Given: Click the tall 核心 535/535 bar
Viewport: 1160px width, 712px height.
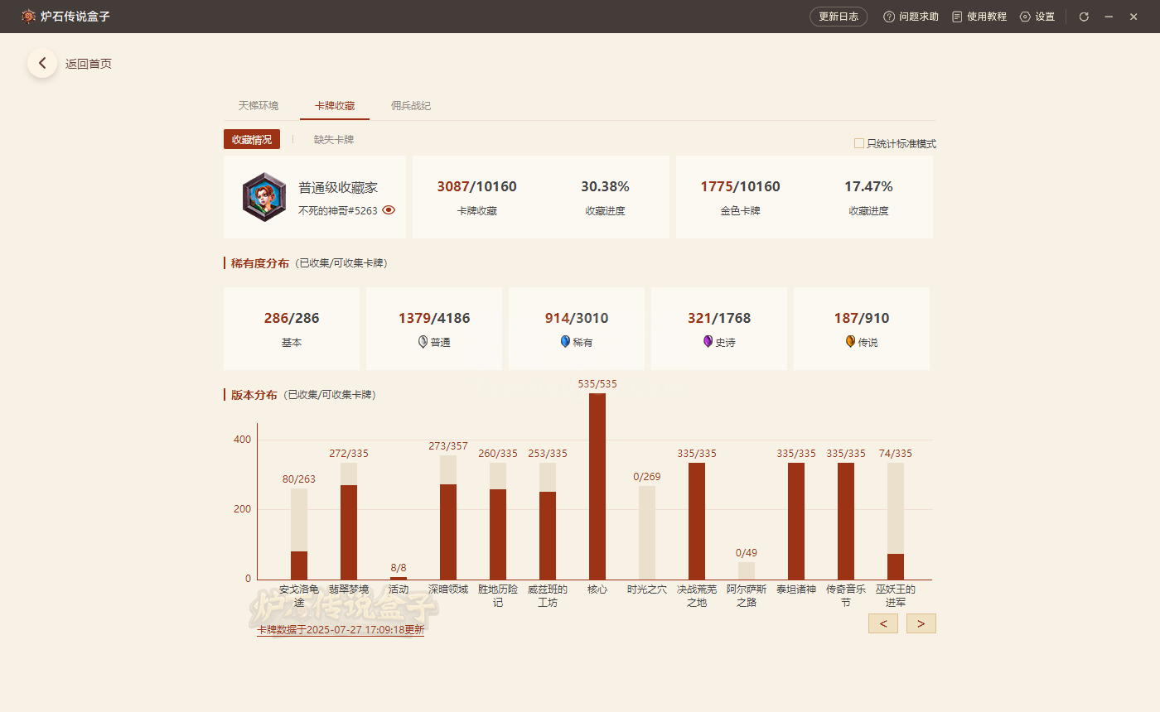Looking at the screenshot, I should 597,487.
